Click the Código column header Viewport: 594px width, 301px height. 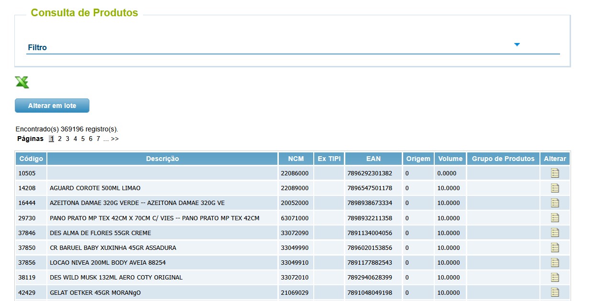(x=31, y=159)
